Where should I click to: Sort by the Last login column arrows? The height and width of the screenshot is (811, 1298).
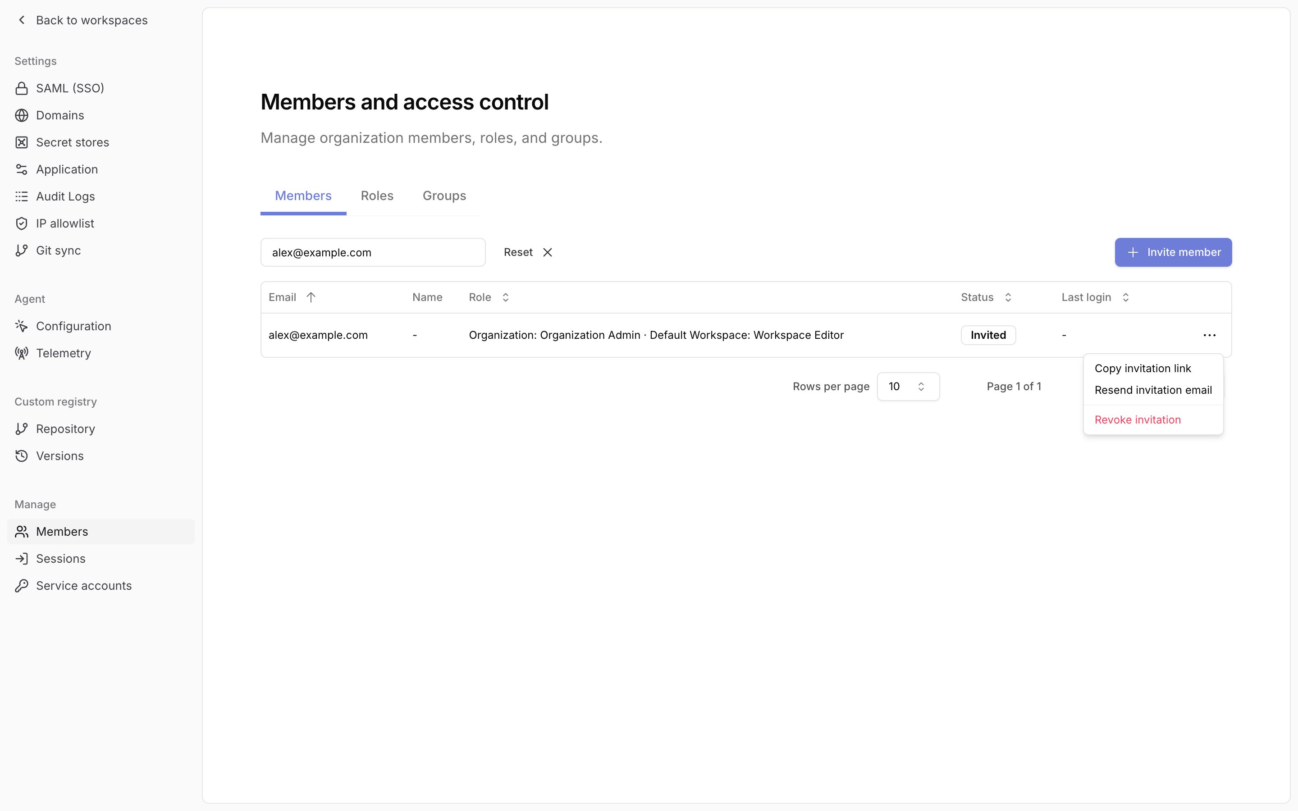(1126, 297)
